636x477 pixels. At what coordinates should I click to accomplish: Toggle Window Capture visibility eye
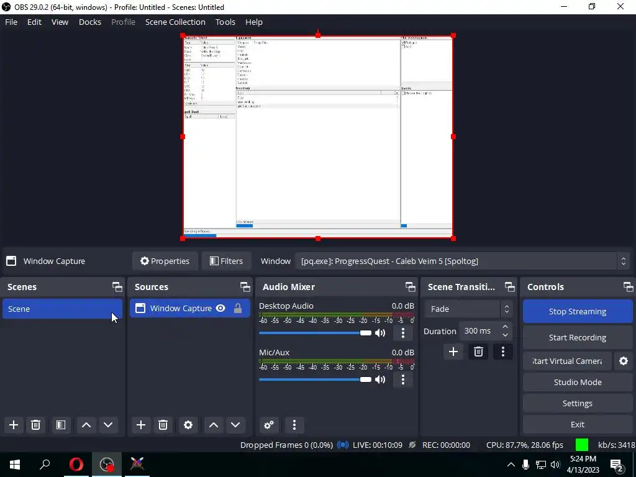coord(220,308)
